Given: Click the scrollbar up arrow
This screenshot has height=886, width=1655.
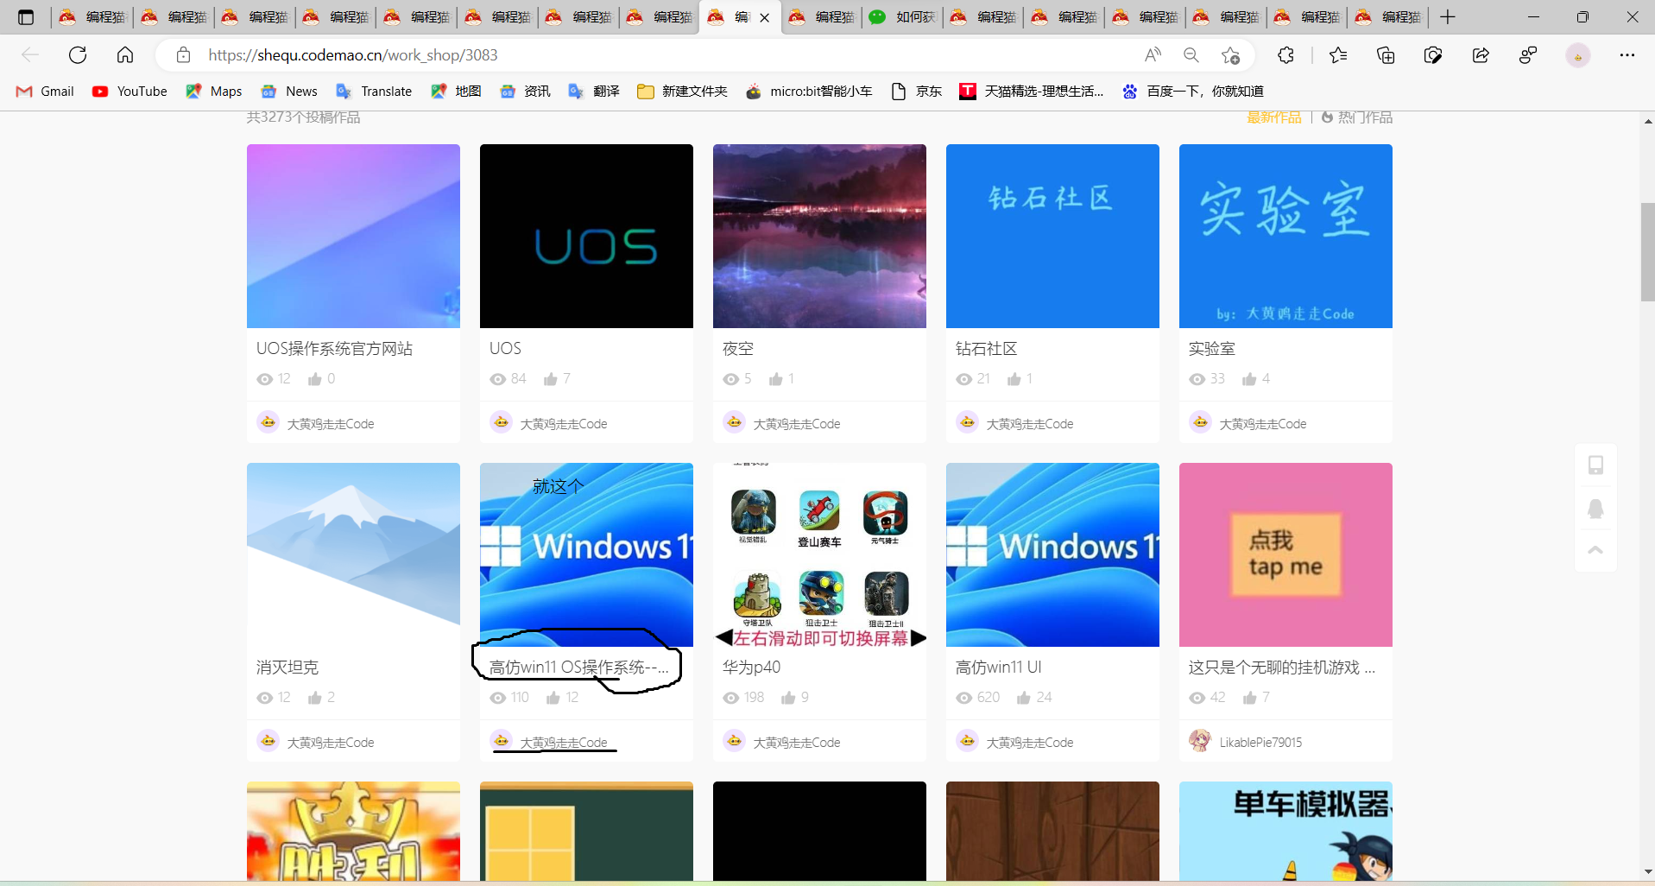Looking at the screenshot, I should pyautogui.click(x=1648, y=121).
